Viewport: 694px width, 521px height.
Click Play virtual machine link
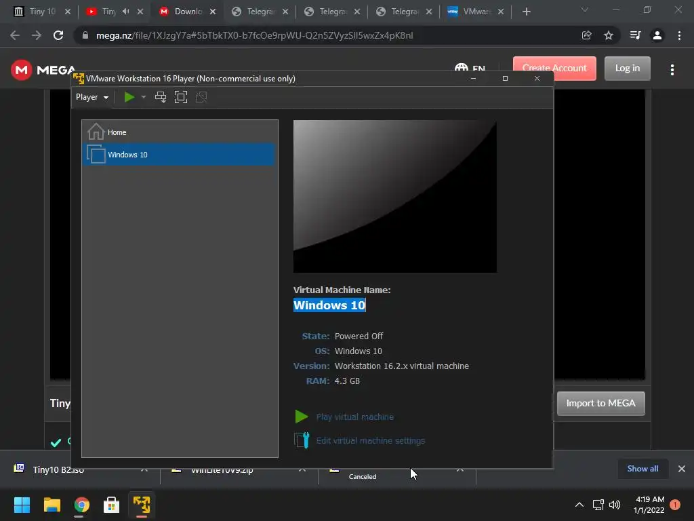355,417
